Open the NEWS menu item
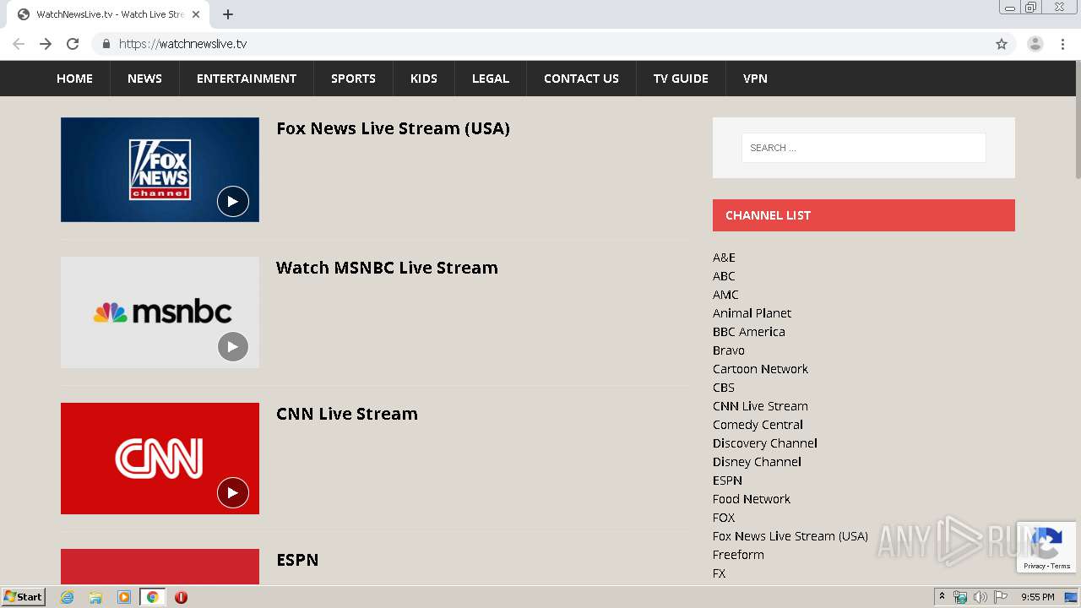 click(x=144, y=79)
